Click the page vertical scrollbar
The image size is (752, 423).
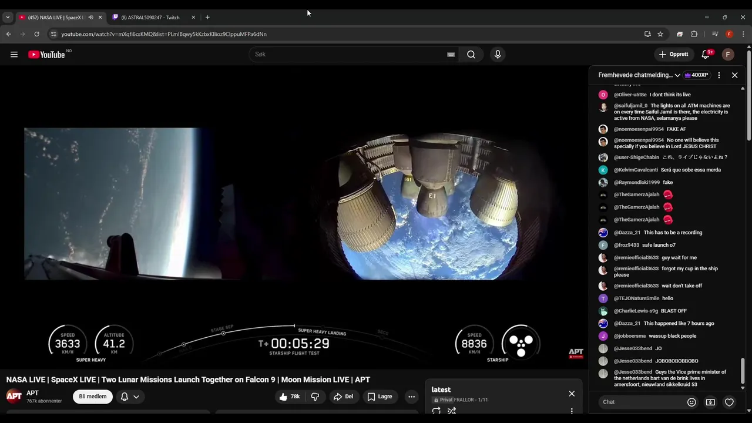[x=748, y=94]
